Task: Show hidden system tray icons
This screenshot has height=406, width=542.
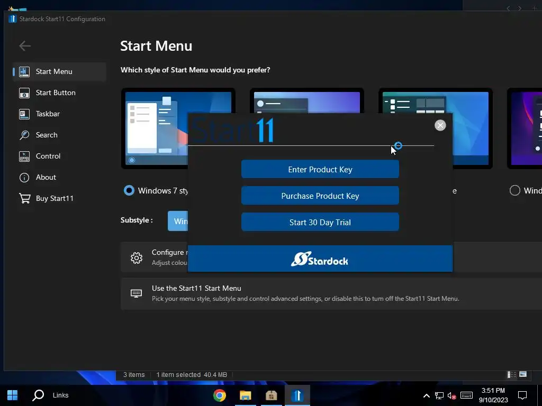Action: [427, 395]
